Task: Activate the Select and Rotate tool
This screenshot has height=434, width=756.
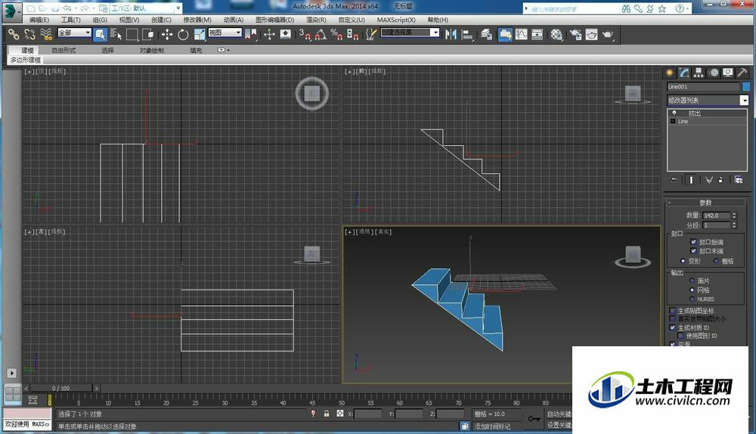Action: pyautogui.click(x=183, y=34)
